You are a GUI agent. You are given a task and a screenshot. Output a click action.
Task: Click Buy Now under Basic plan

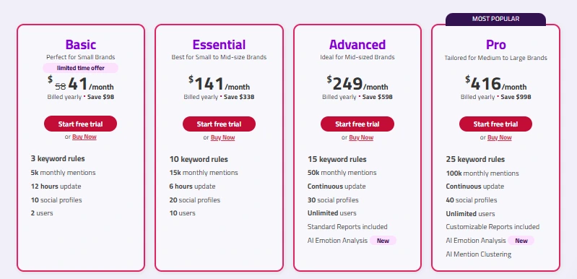84,137
